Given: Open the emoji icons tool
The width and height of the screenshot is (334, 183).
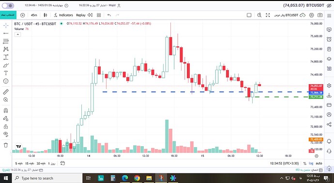Looking at the screenshot, I should point(6,81).
